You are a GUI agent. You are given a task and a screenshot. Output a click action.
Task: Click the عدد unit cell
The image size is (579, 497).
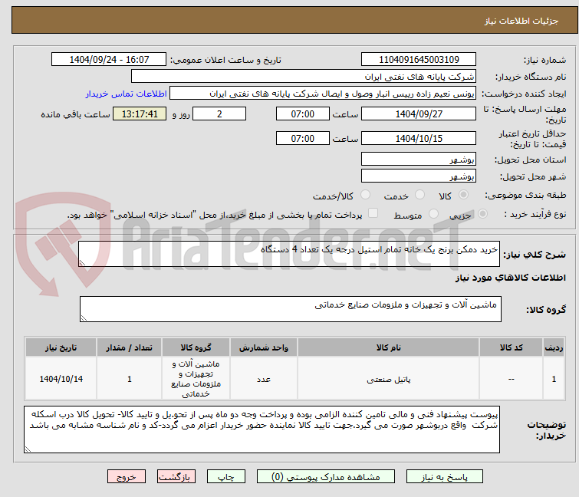tap(264, 378)
